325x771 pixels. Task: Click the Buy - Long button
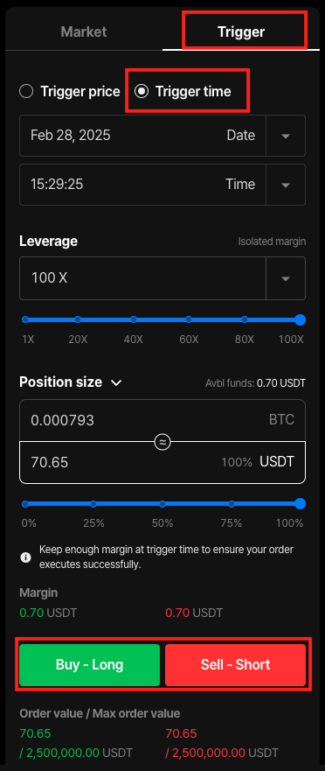[x=89, y=665]
